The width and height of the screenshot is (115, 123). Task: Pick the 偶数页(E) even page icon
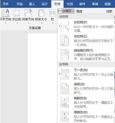[x=65, y=102]
